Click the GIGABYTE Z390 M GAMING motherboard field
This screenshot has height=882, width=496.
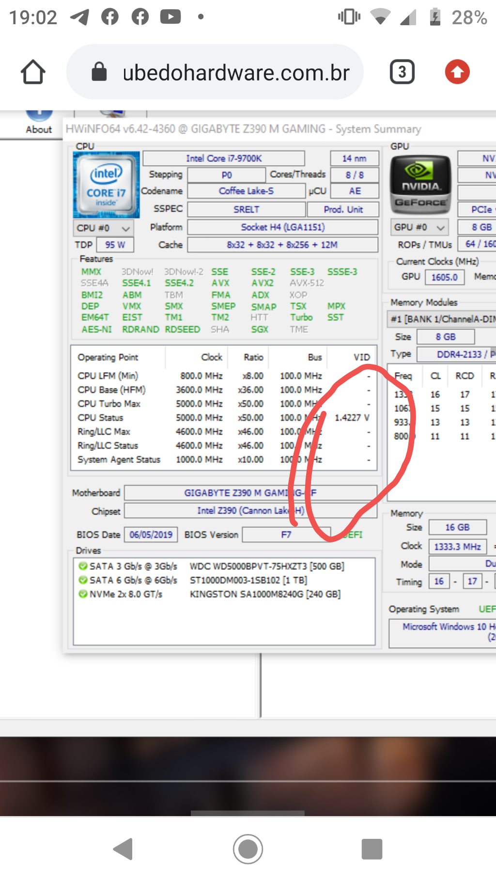[250, 493]
